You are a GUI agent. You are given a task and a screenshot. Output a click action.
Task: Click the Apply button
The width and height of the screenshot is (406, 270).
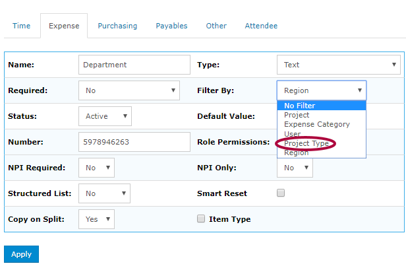tap(21, 254)
